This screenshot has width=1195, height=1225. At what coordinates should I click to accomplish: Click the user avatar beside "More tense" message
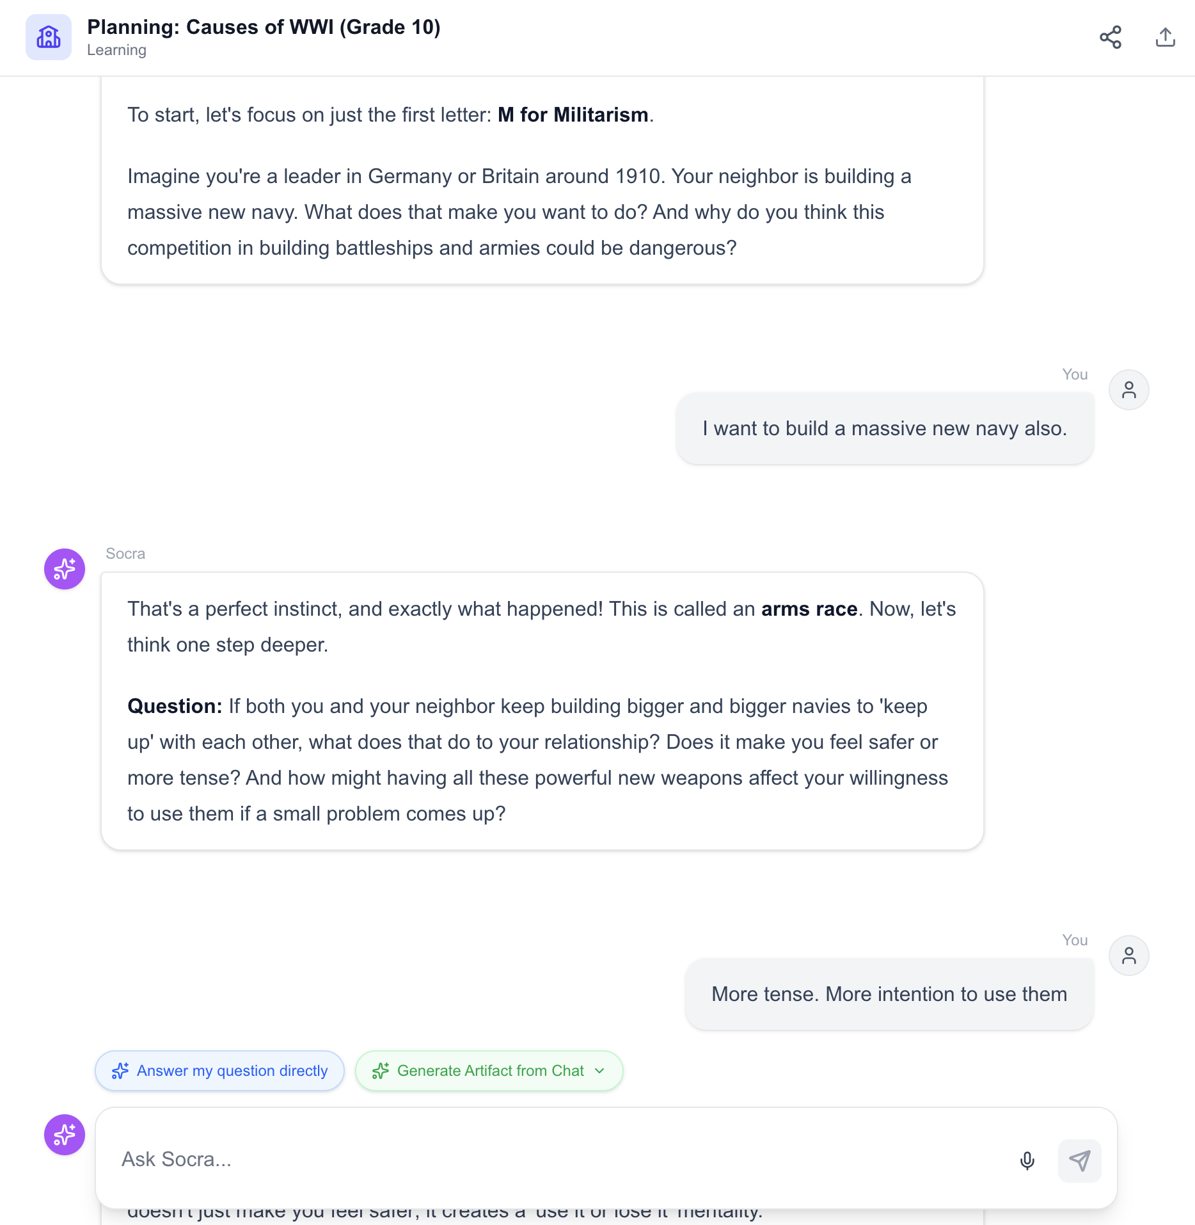(1128, 956)
